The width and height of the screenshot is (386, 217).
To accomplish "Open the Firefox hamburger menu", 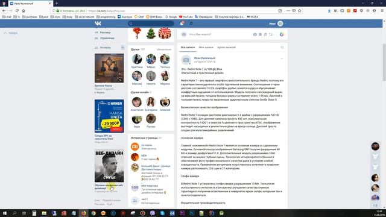I will (382, 11).
